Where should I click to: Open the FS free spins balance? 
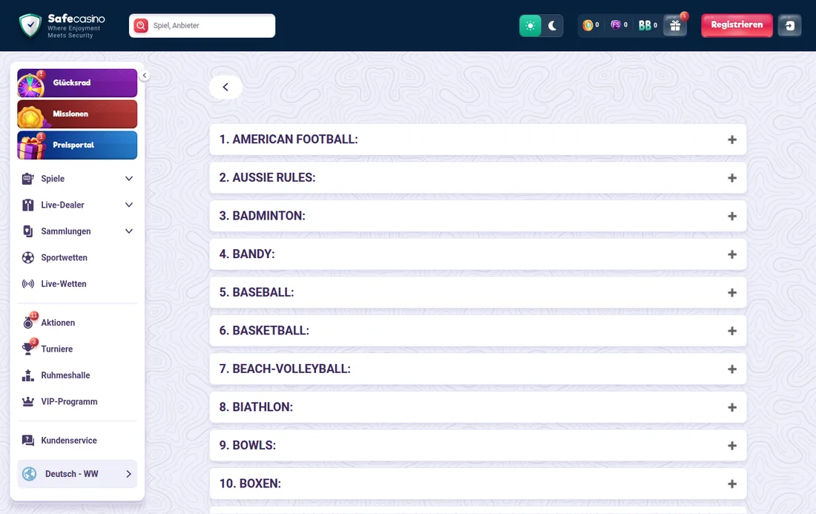(619, 25)
